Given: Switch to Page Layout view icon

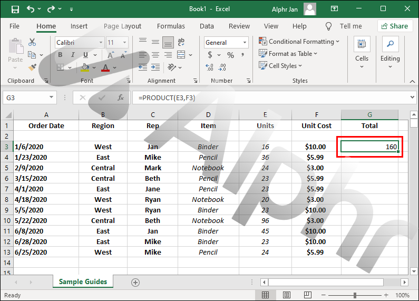Looking at the screenshot, I should [286, 295].
